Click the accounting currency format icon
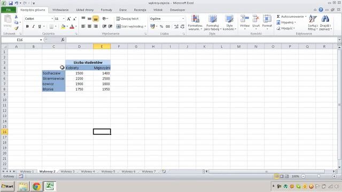Screen dimensions: 342x192 (152, 26)
